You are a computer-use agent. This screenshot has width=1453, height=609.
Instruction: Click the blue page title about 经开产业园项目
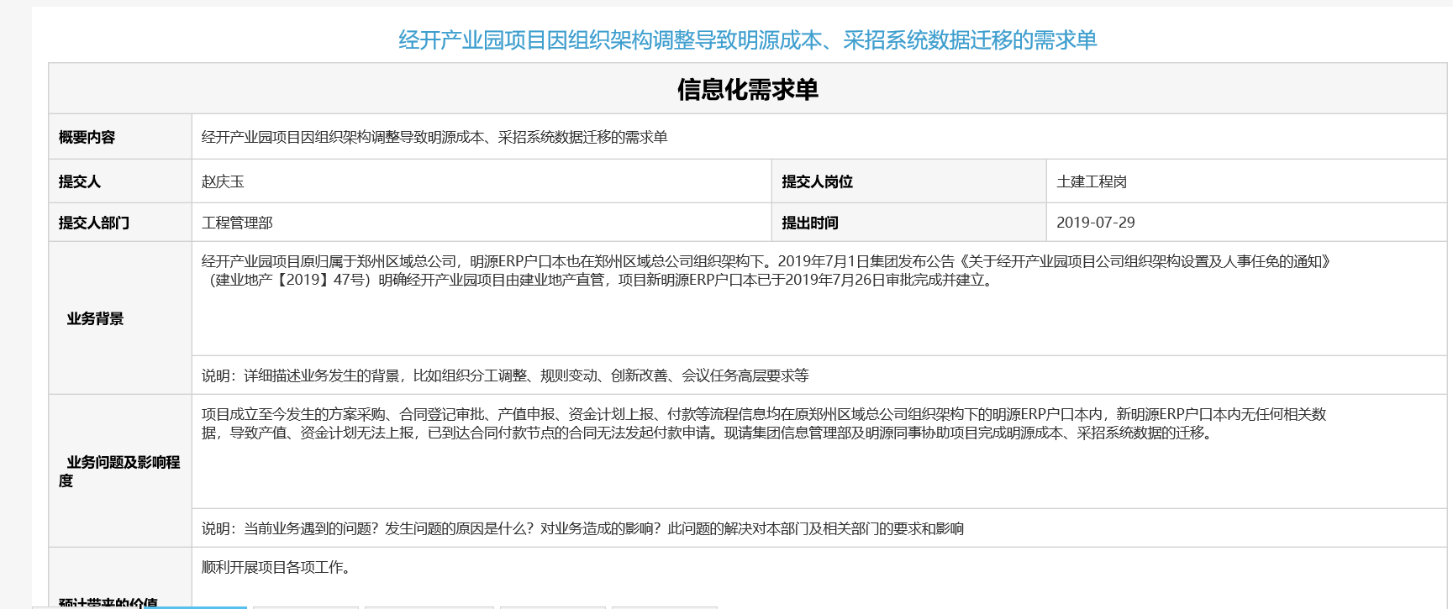coord(747,40)
